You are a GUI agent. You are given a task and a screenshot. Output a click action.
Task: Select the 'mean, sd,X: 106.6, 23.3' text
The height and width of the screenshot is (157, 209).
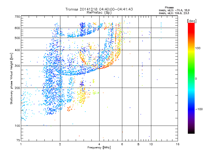point(174,13)
